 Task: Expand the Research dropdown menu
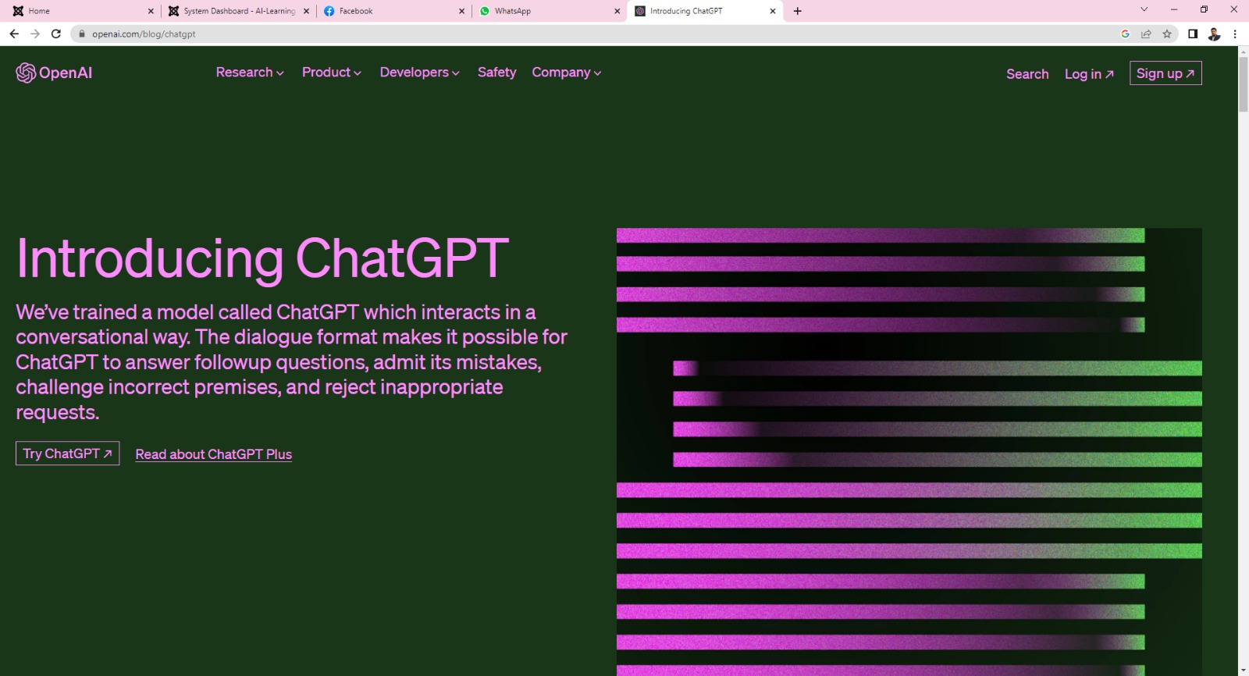[x=250, y=72]
